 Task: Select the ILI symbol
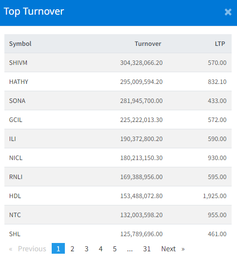pos(13,139)
